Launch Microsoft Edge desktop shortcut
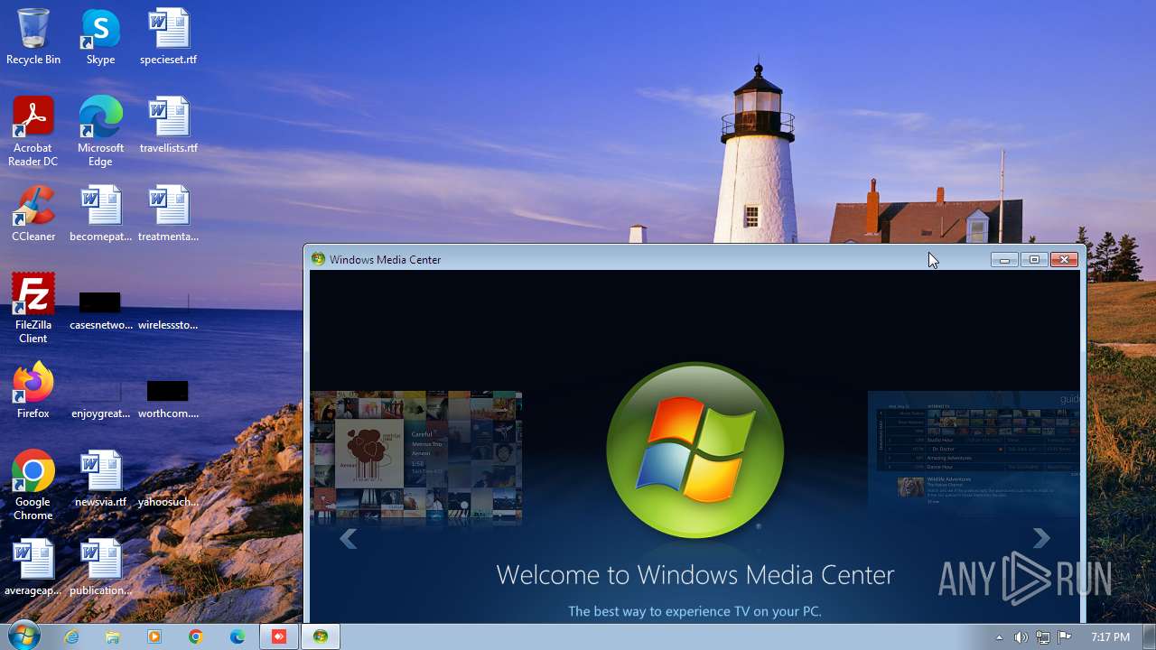 [x=100, y=131]
